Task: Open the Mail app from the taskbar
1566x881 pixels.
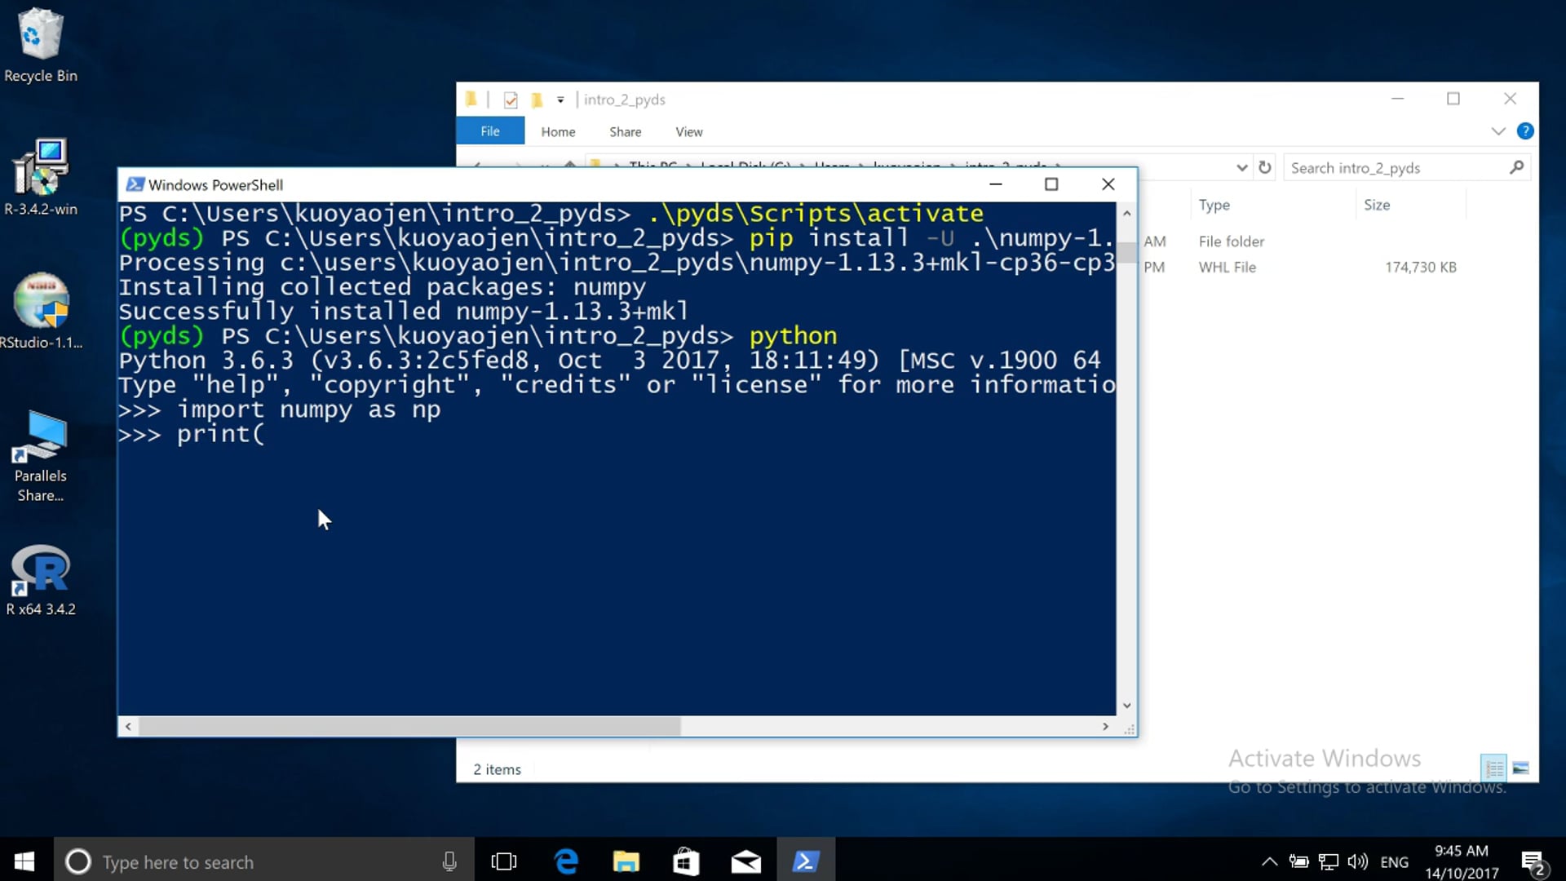Action: click(x=746, y=861)
